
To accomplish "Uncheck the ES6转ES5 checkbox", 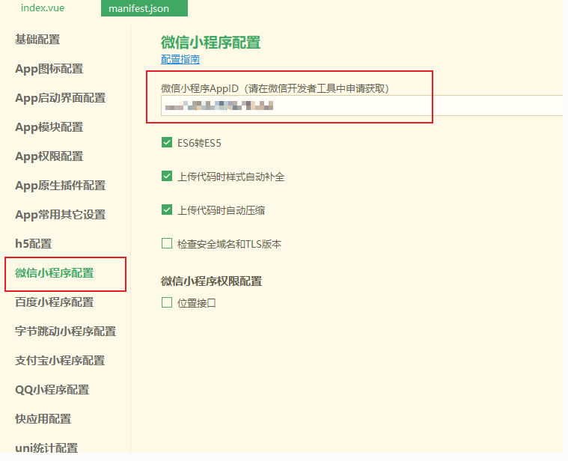I will pos(167,142).
